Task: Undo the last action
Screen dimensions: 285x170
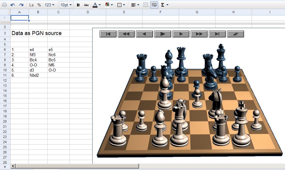Action: (13, 5)
